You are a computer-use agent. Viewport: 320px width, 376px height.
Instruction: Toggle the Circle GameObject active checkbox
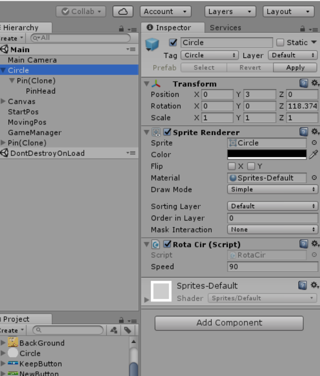(x=173, y=42)
